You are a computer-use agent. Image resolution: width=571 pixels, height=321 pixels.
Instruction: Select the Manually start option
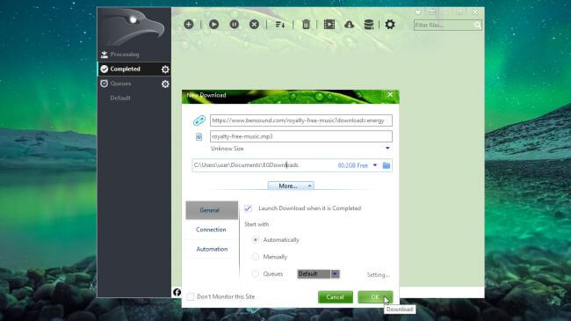256,257
